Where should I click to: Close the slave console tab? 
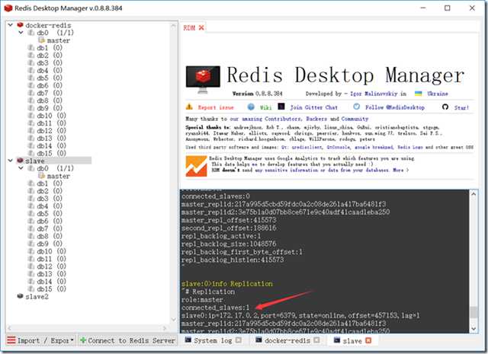(x=368, y=340)
